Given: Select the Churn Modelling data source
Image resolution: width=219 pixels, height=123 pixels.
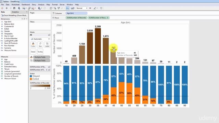Looking at the screenshot, I should click(14, 15).
